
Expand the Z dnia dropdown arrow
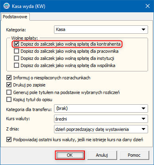pyautogui.click(x=143, y=129)
